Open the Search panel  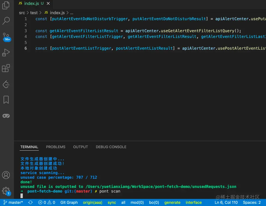[x=6, y=21]
